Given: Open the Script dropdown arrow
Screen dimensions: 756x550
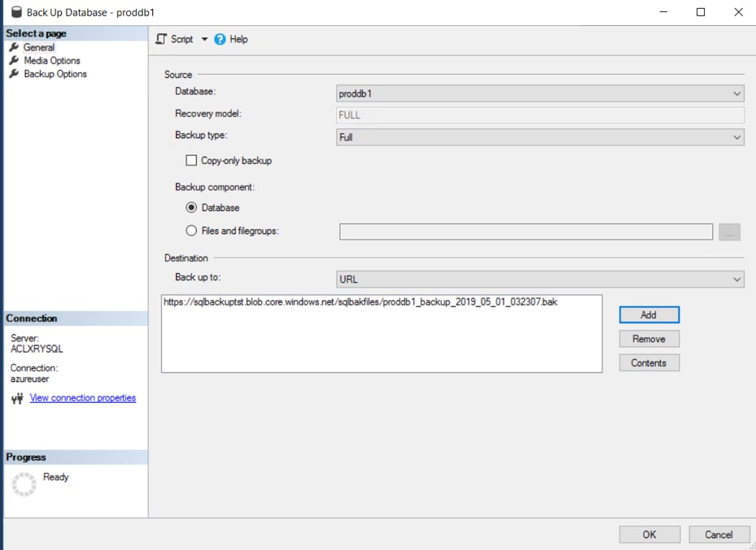Looking at the screenshot, I should coord(204,39).
